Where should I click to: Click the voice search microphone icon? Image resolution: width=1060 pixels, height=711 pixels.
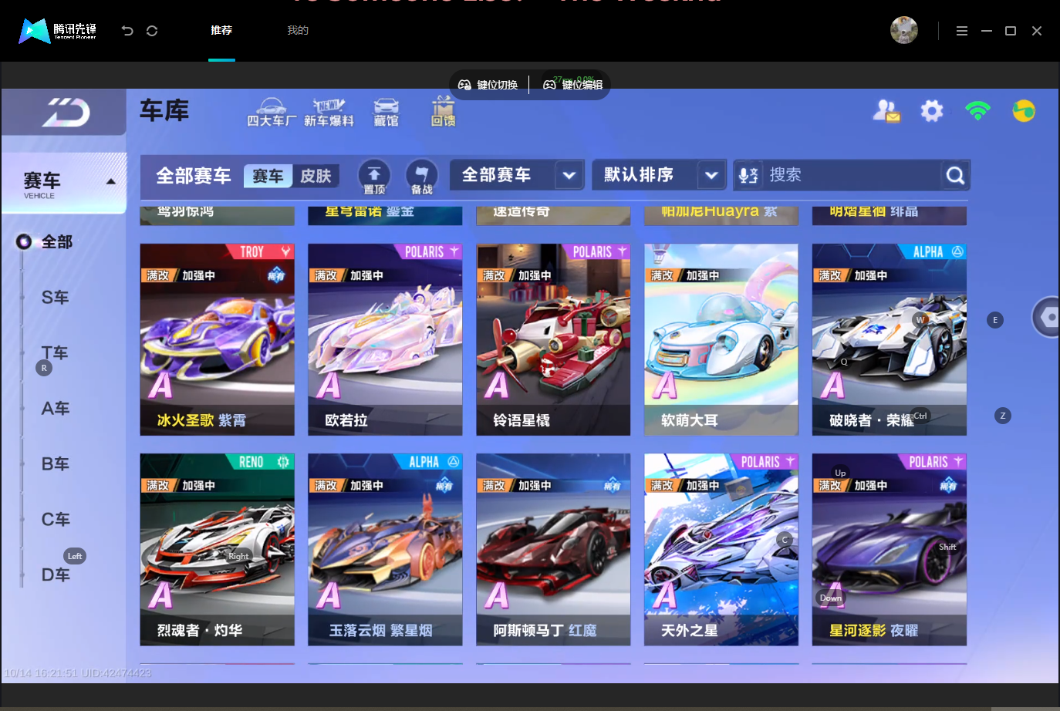pyautogui.click(x=748, y=176)
